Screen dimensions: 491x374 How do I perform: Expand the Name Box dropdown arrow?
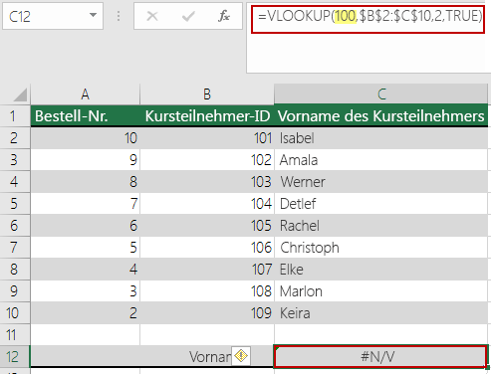tap(93, 15)
